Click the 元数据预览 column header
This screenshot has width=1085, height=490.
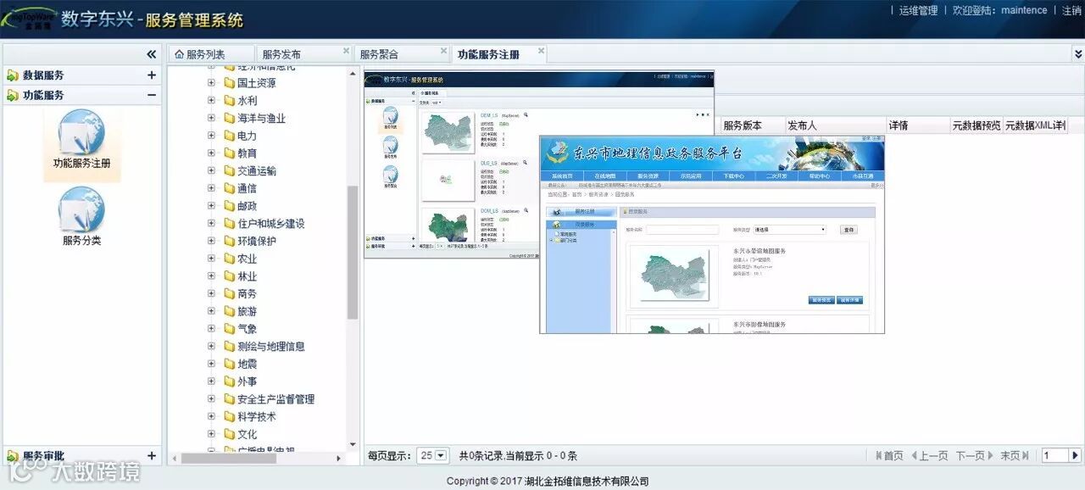(x=976, y=125)
